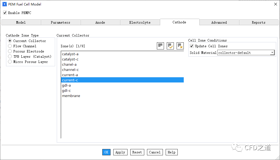280x160 pixels.
Task: Toggle the Enable PEMFC checkbox
Action: click(x=5, y=13)
